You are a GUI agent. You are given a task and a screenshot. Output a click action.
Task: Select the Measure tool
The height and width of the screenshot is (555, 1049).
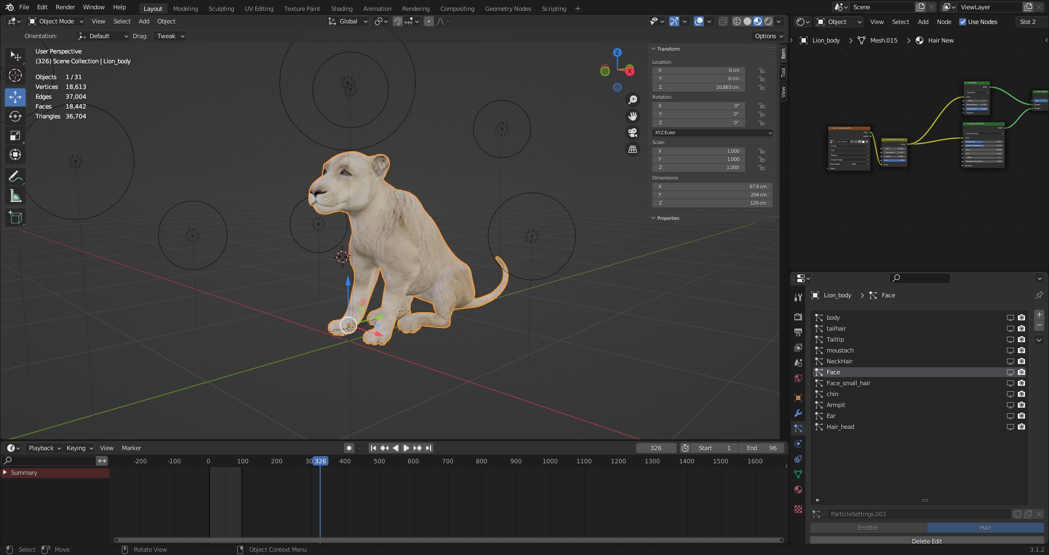[15, 195]
